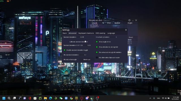This screenshot has width=181, height=101.
Task: Launch Microsoft Office from the taskbar
Action: click(30, 98)
